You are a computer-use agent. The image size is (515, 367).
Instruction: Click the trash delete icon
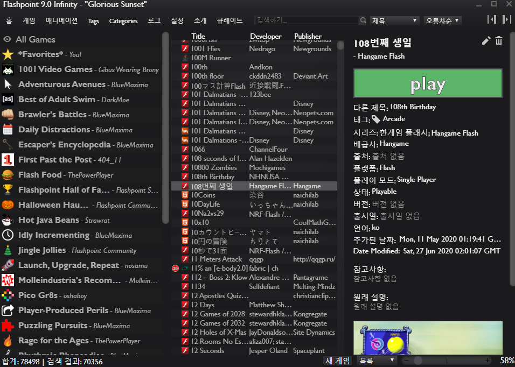click(499, 41)
